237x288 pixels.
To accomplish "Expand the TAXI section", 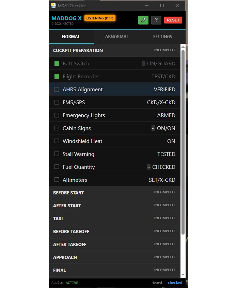I will pos(115,219).
